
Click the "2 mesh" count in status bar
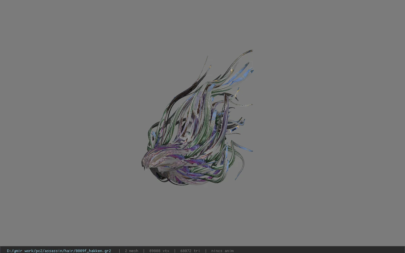[132, 251]
